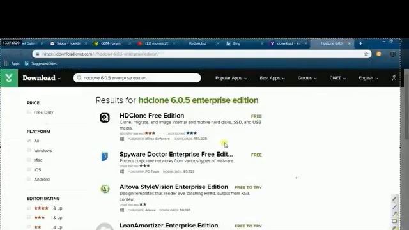Select the line tool in the annotation toolbar
409x230 pixels.
[394, 207]
